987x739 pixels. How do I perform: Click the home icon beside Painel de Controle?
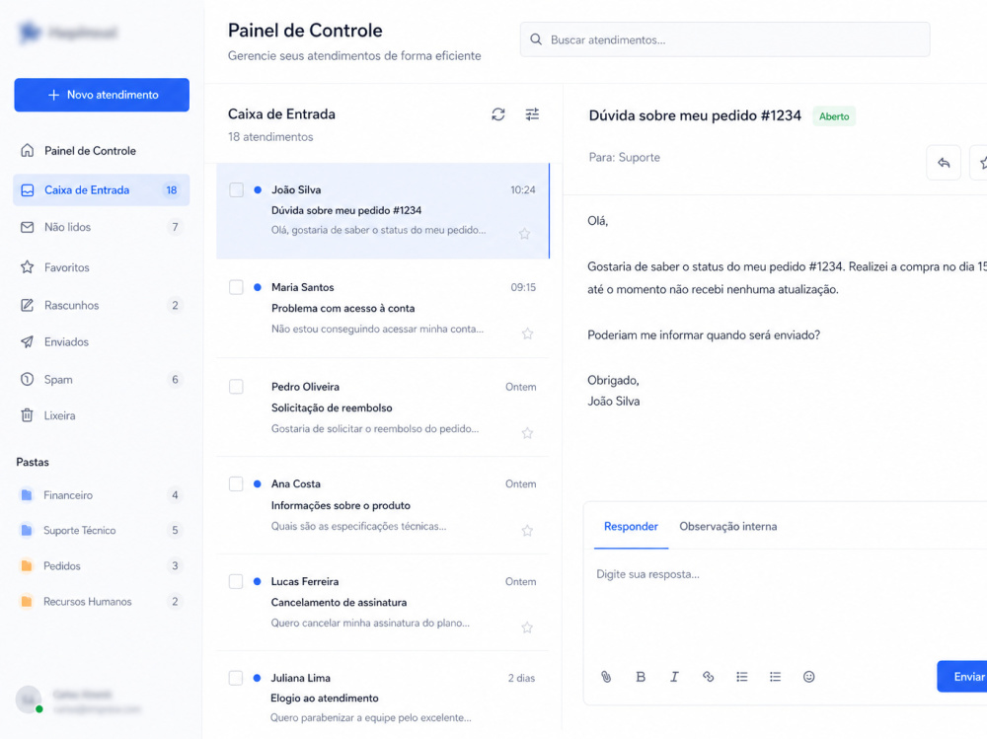point(27,150)
